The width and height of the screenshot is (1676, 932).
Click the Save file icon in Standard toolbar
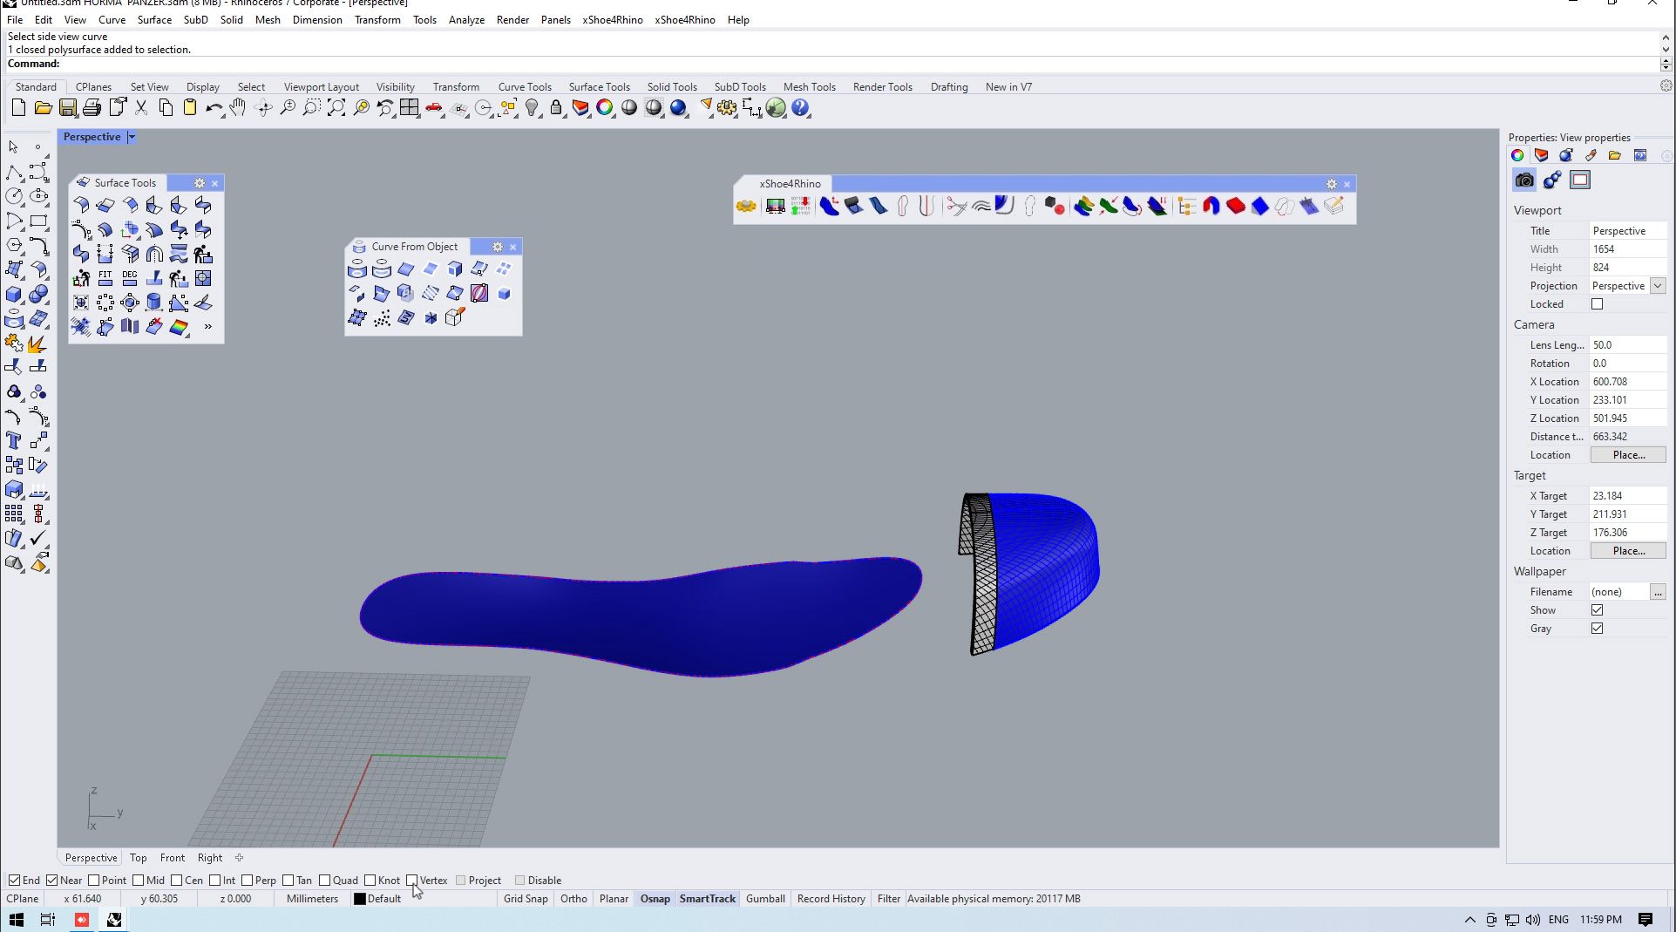[67, 108]
